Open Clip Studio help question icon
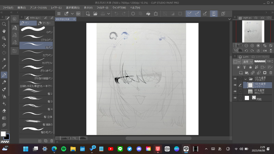The height and width of the screenshot is (154, 274). [x=223, y=14]
